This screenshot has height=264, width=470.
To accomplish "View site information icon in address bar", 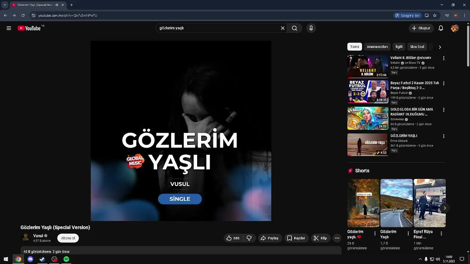I will click(x=33, y=15).
